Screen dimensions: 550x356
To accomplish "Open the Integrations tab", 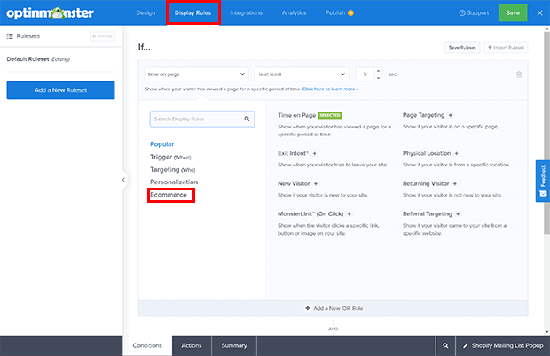I will point(247,13).
